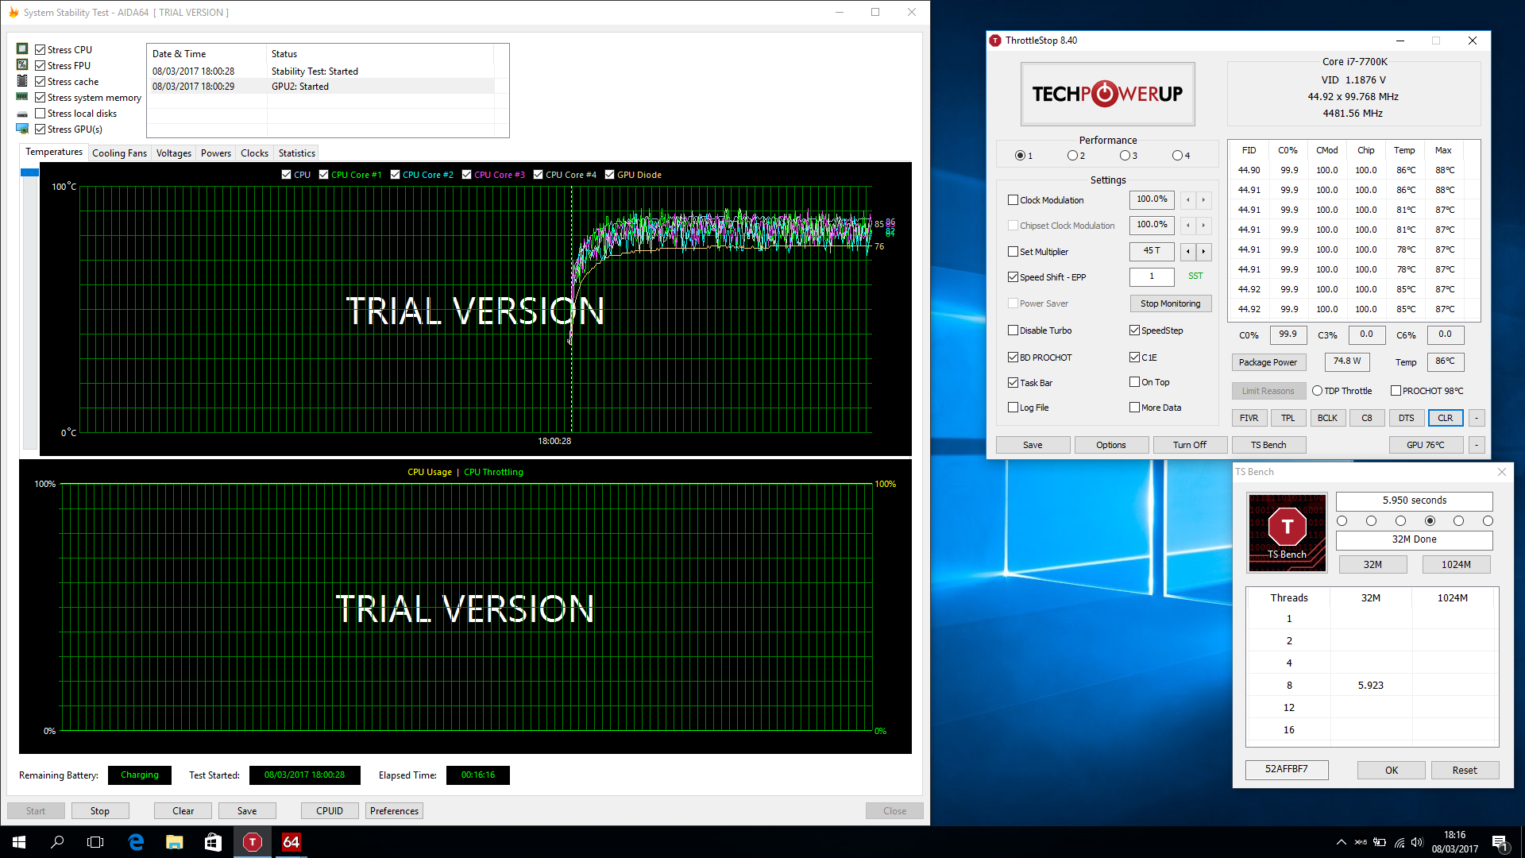Open File Explorer from taskbar
Image resolution: width=1525 pixels, height=858 pixels.
[175, 842]
